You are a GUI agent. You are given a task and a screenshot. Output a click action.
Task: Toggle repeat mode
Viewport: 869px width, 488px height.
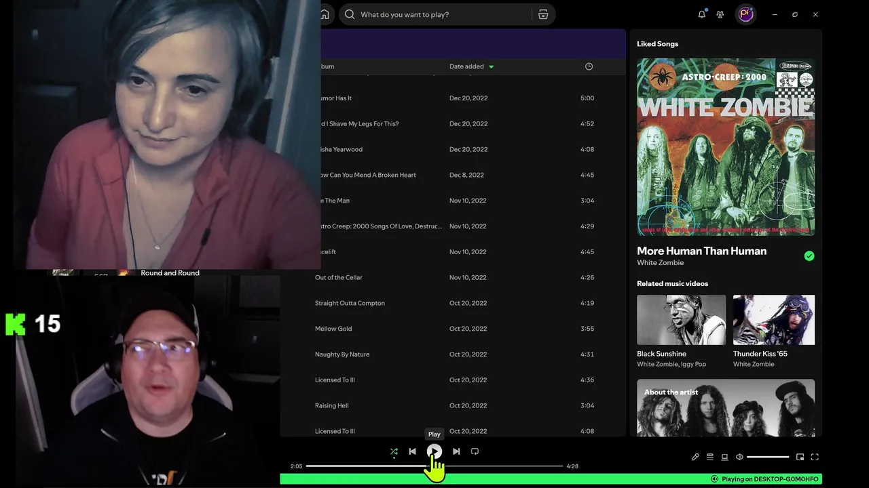coord(475,451)
